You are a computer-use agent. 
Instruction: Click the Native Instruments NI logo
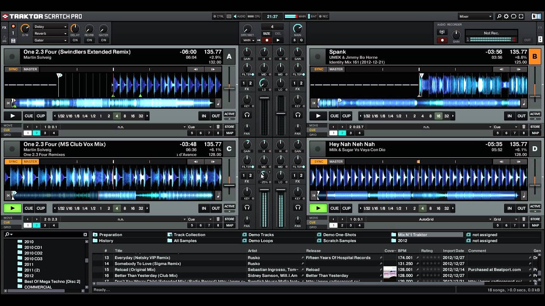point(536,17)
